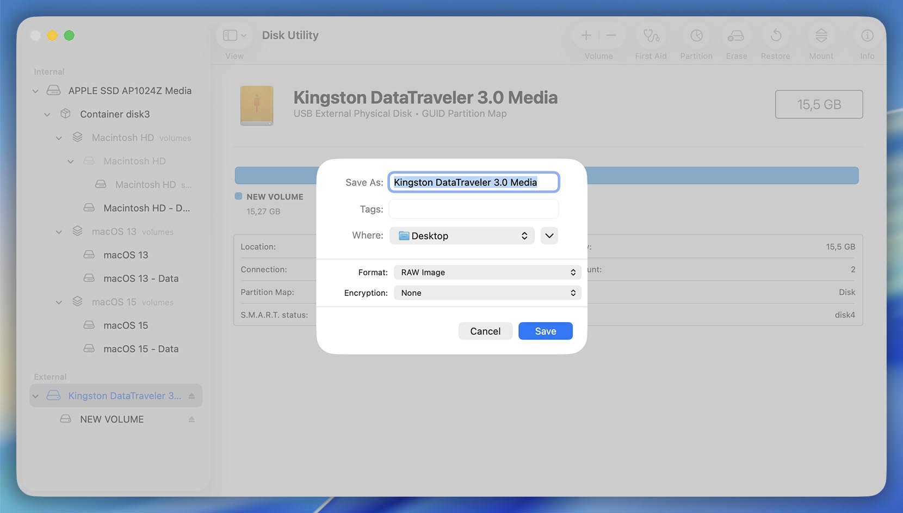Click the Partition Map label
This screenshot has width=903, height=513.
(267, 292)
